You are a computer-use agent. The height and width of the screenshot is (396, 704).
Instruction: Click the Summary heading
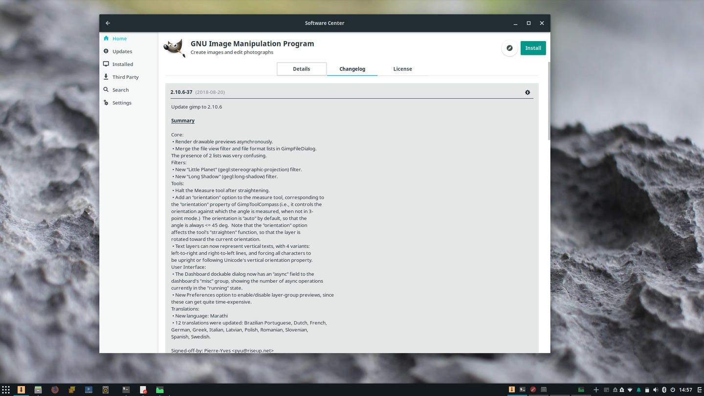(183, 121)
